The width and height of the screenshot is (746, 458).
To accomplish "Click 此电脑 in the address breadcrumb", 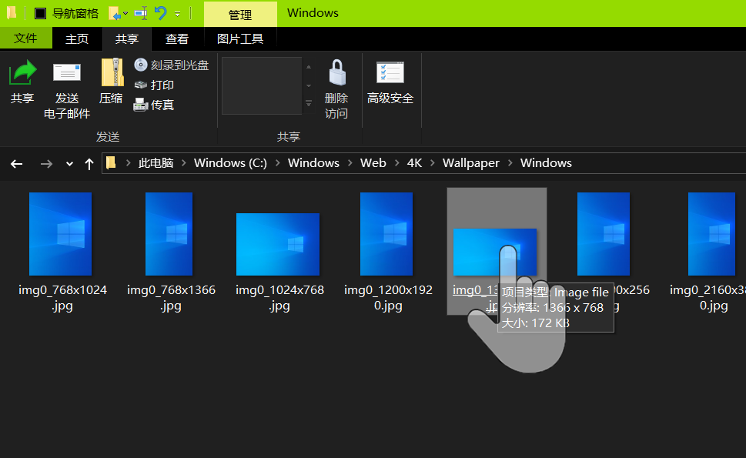I will tap(156, 163).
